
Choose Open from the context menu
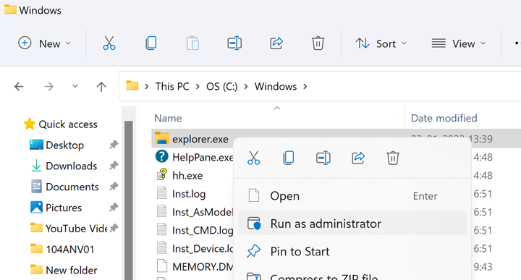352,196
